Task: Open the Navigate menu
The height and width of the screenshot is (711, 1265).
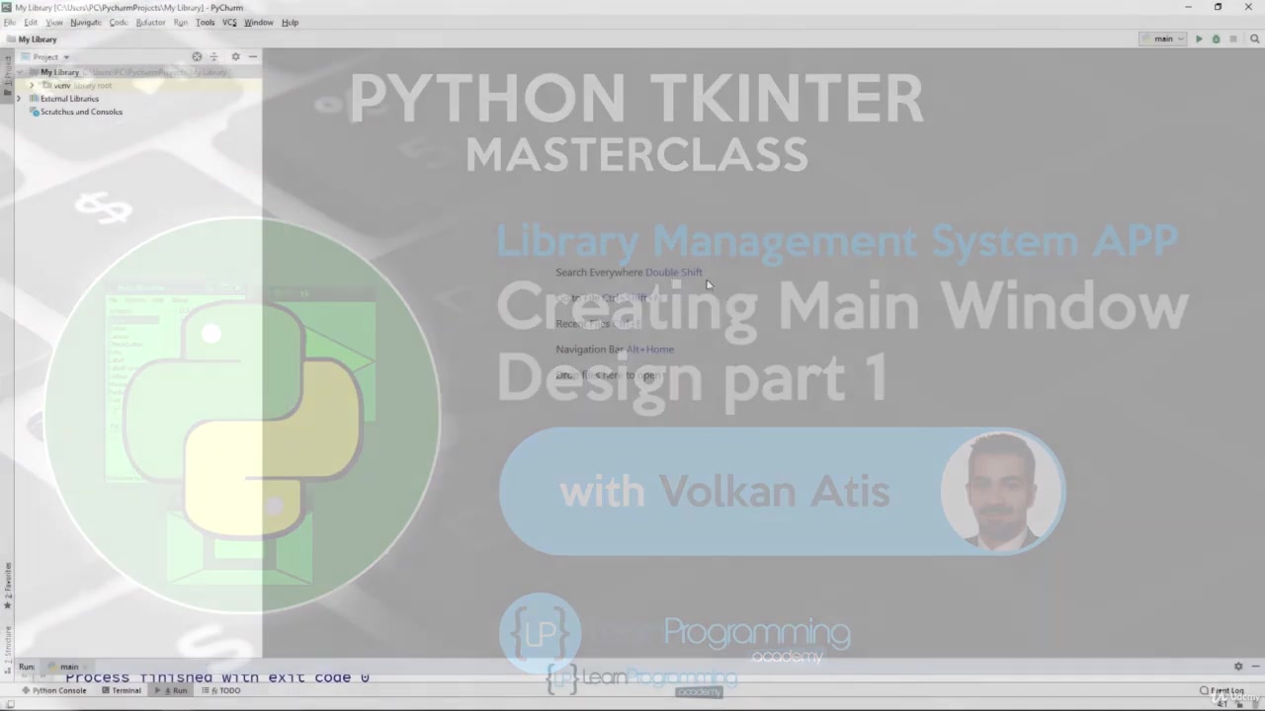Action: 86,22
